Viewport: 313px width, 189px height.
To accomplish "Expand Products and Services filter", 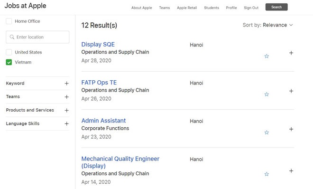I will pos(67,110).
